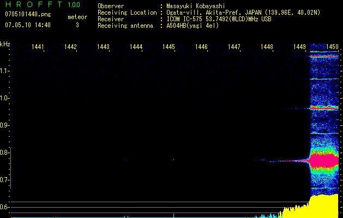
Task: Click time marker 1450
Action: pos(332,47)
